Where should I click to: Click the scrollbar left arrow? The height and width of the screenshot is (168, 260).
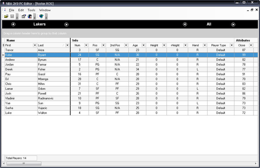tap(4, 164)
